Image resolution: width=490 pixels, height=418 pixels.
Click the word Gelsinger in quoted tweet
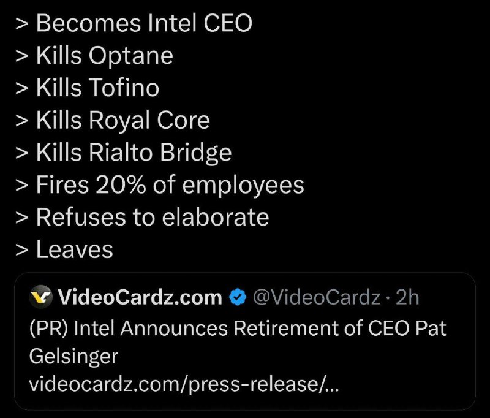click(73, 357)
